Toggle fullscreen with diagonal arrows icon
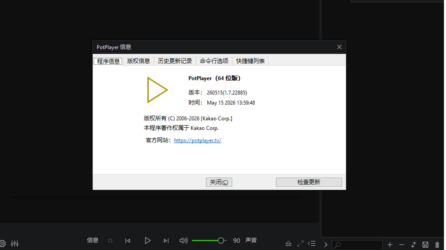This screenshot has width=446, height=250. tap(300, 244)
